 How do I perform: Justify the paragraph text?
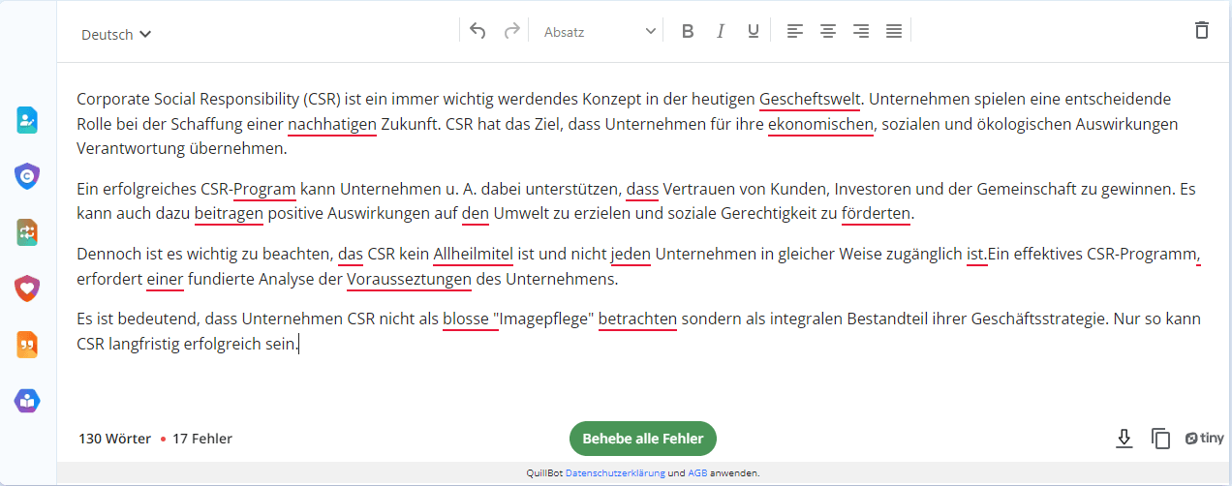pos(894,31)
